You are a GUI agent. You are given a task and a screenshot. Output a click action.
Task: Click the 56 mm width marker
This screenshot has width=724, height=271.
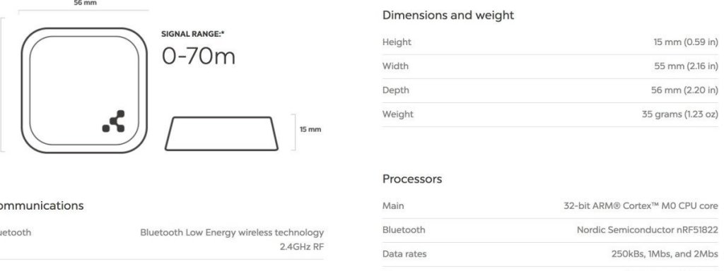pos(86,4)
